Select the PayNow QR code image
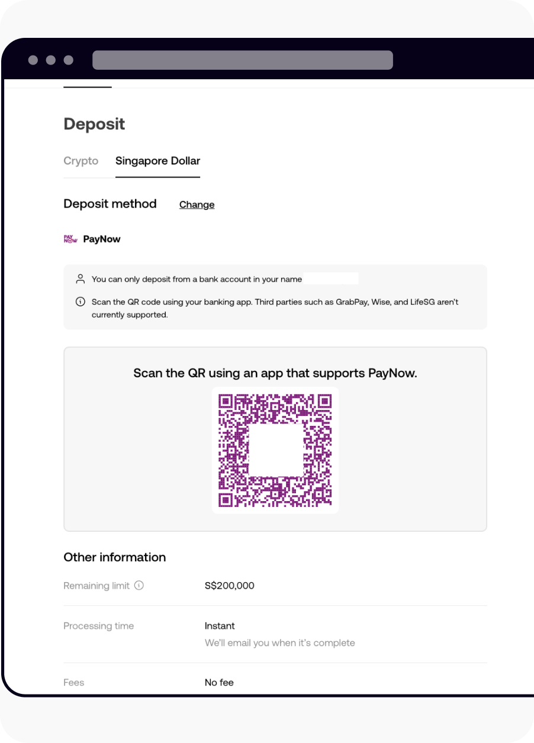The height and width of the screenshot is (743, 534). pyautogui.click(x=275, y=450)
